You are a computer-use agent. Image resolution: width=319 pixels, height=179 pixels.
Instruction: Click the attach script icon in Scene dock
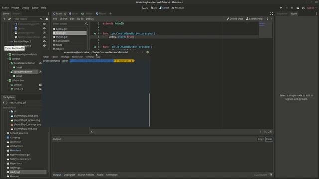(x=47, y=19)
